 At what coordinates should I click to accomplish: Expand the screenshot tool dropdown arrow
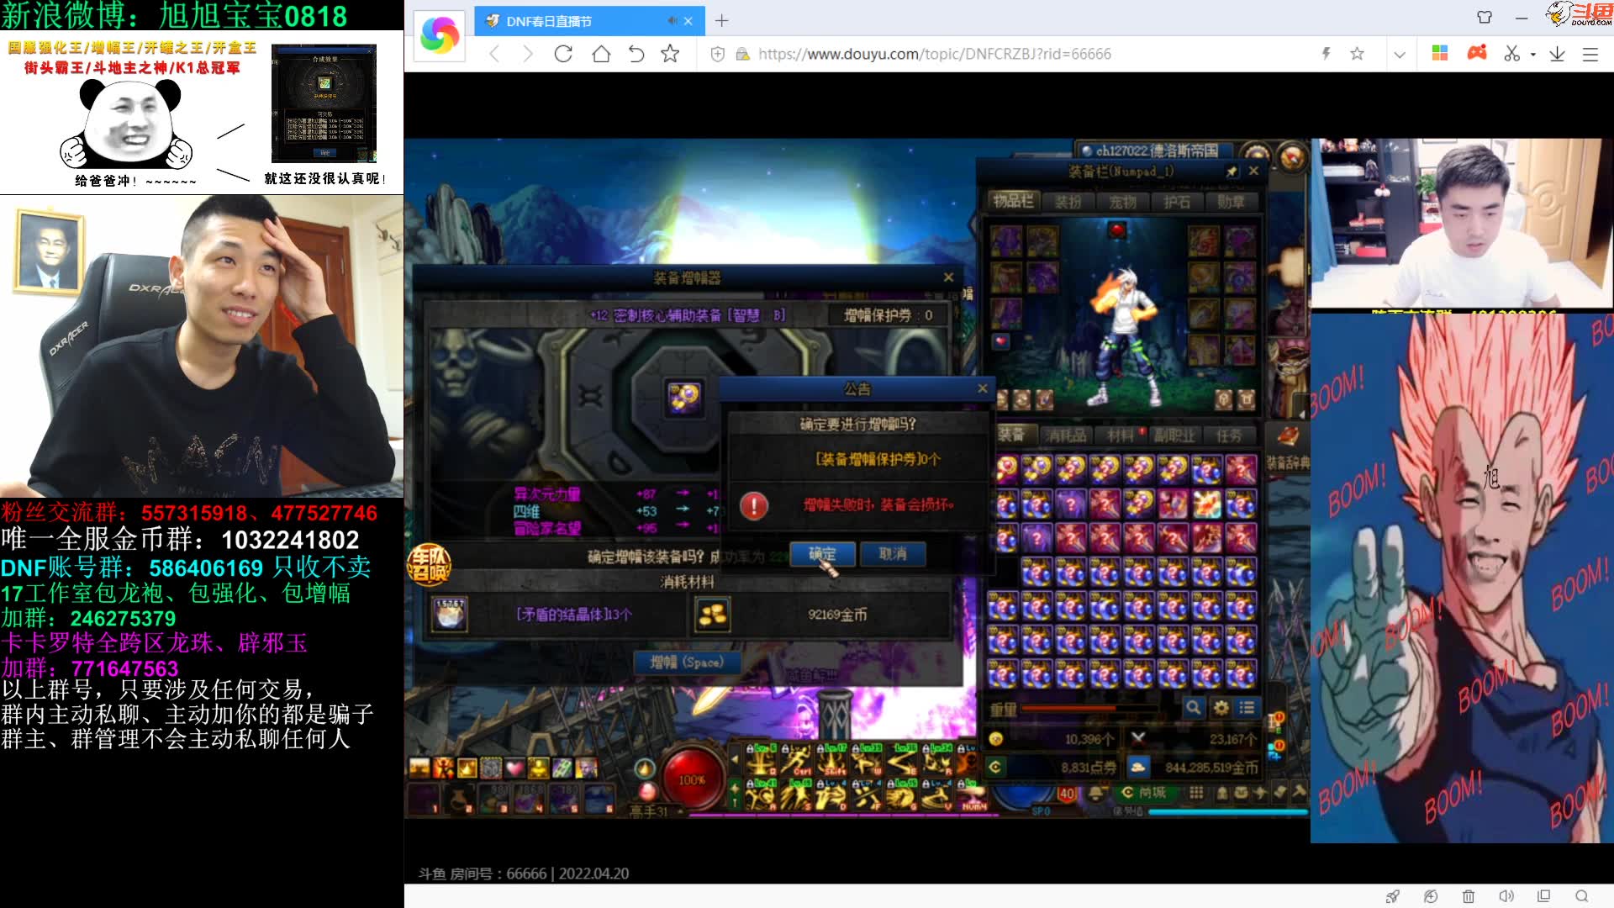(x=1533, y=55)
